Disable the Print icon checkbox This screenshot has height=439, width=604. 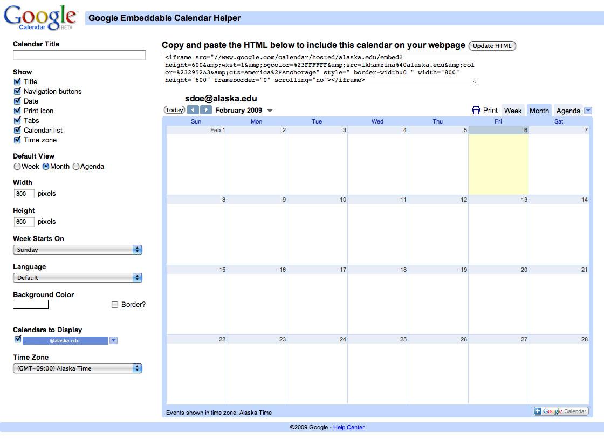coord(17,111)
